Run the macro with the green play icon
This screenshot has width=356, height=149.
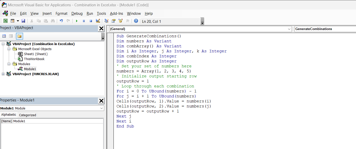[x=77, y=21]
